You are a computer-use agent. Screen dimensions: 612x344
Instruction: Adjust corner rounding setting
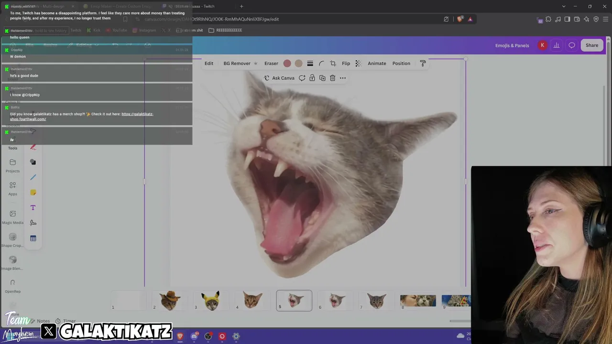tap(321, 63)
